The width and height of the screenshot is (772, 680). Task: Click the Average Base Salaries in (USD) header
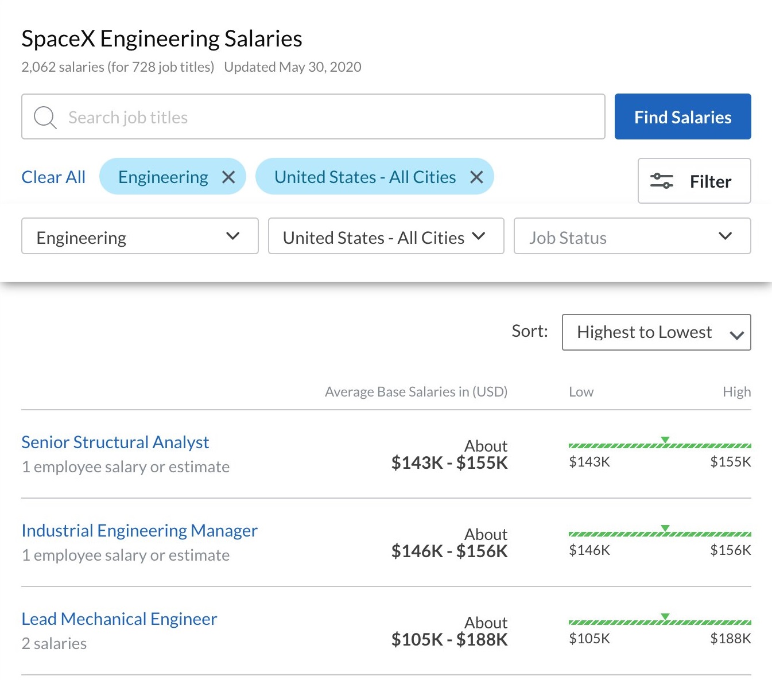coord(416,392)
